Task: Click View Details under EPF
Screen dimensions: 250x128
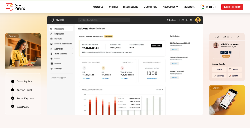Action: [x=86, y=78]
